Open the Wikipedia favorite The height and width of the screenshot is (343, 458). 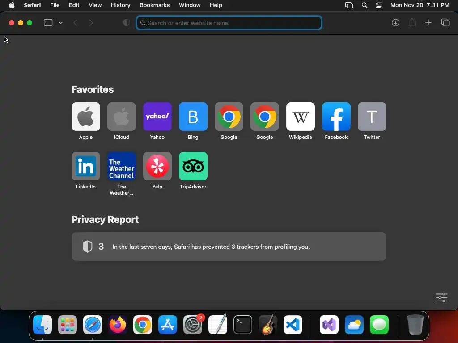click(x=300, y=117)
